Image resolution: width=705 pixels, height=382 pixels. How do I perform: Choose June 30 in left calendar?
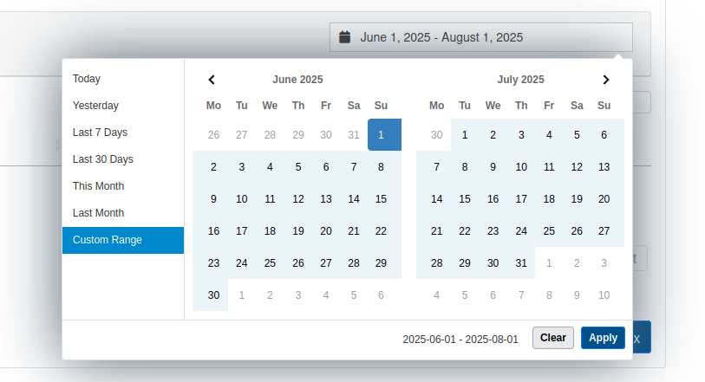point(213,295)
